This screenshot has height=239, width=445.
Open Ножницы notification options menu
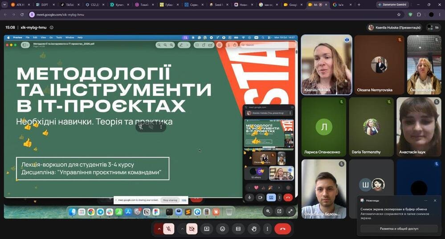[425, 200]
